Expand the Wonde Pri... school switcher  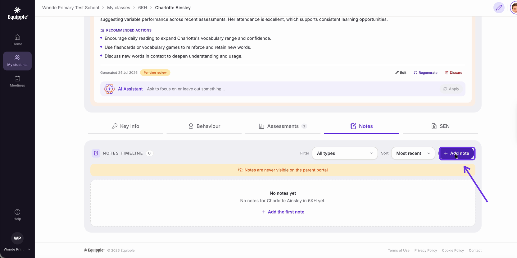(17, 249)
